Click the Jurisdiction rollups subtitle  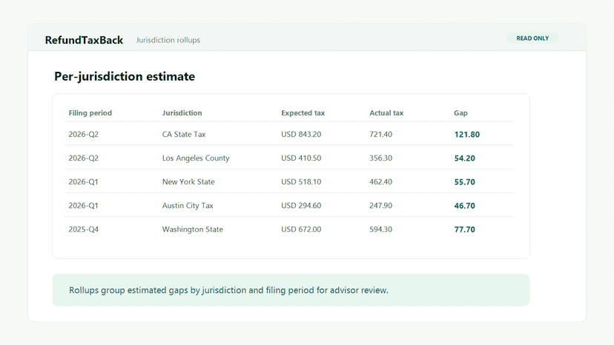tap(168, 40)
